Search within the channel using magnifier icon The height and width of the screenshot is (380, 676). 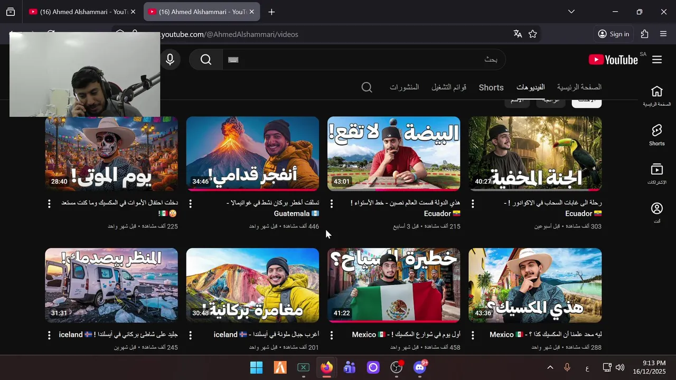coord(367,87)
